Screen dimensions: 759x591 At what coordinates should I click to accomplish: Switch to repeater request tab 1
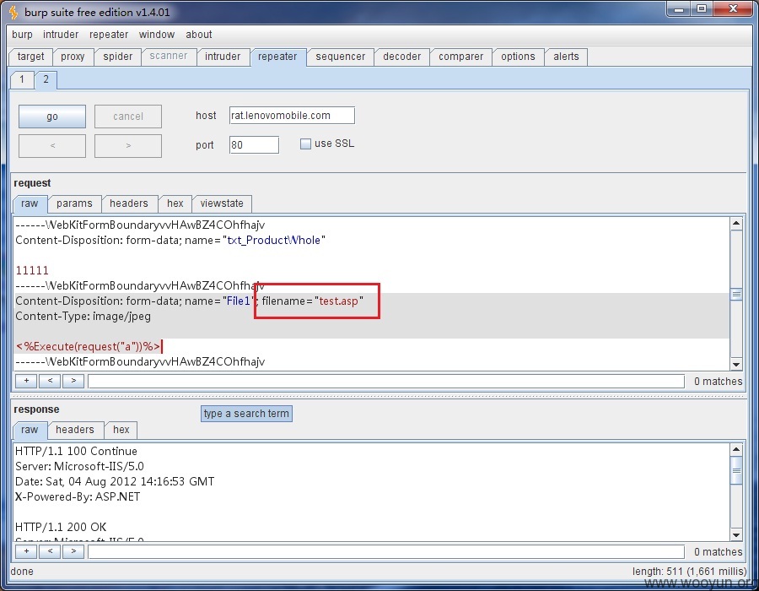pyautogui.click(x=22, y=79)
